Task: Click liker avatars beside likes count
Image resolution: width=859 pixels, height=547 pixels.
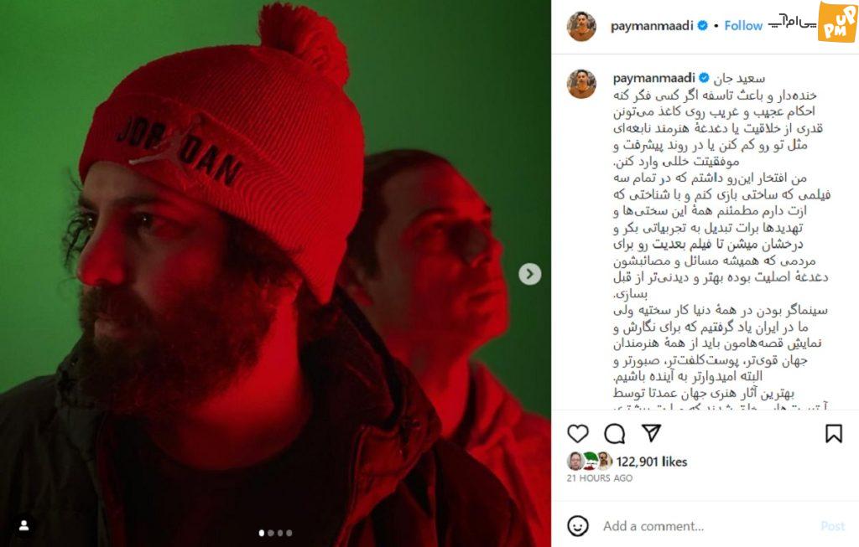Action: point(590,461)
